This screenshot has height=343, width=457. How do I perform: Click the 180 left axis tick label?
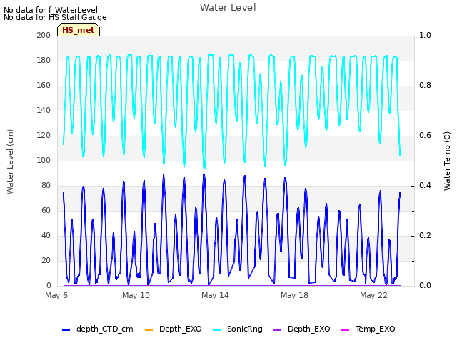click(x=44, y=60)
